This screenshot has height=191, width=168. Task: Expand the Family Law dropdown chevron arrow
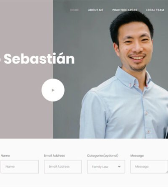click(119, 166)
